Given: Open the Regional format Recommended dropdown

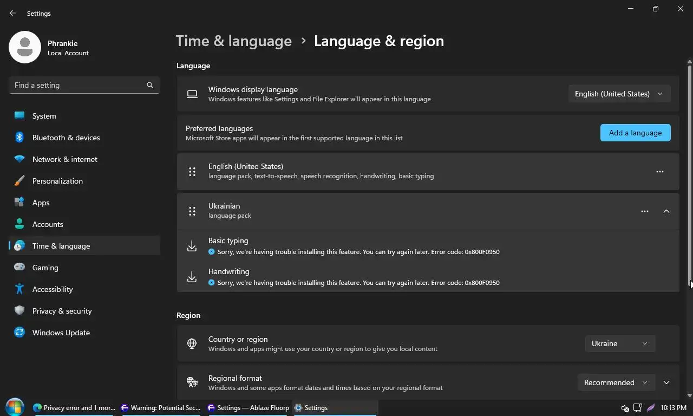Looking at the screenshot, I should click(616, 382).
